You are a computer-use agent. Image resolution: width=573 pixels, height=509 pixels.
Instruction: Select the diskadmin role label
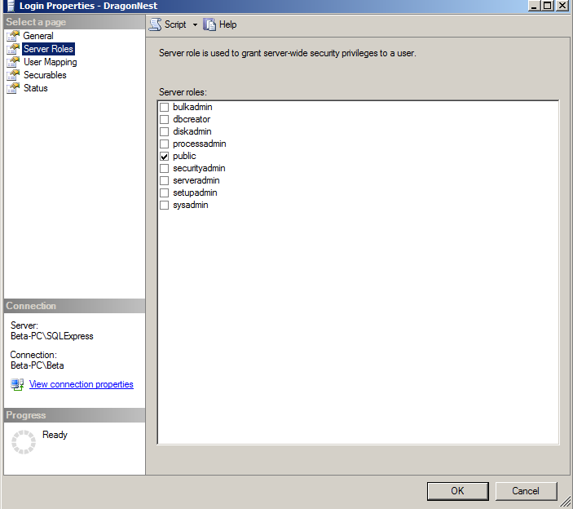(x=192, y=131)
